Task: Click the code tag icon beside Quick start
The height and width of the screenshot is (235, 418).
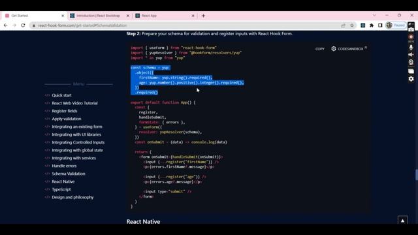Action: (x=47, y=95)
